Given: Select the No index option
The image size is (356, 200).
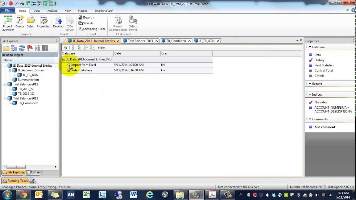Looking at the screenshot, I should point(321,102).
